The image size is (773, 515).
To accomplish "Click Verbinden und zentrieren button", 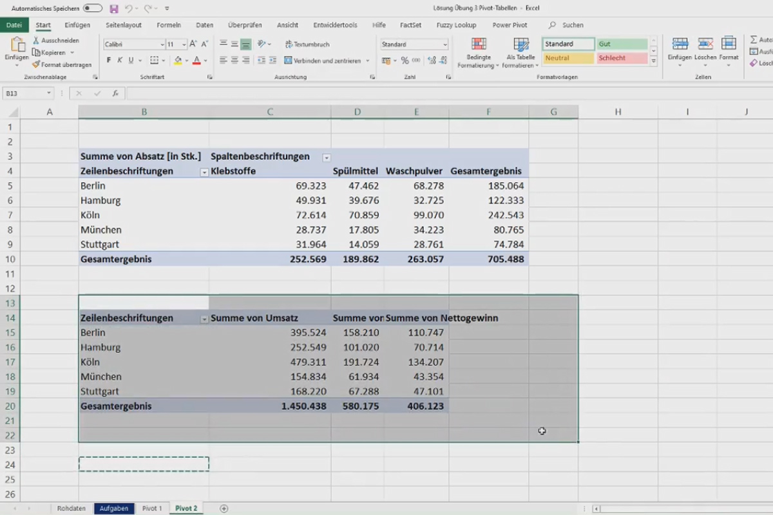I will [x=327, y=61].
